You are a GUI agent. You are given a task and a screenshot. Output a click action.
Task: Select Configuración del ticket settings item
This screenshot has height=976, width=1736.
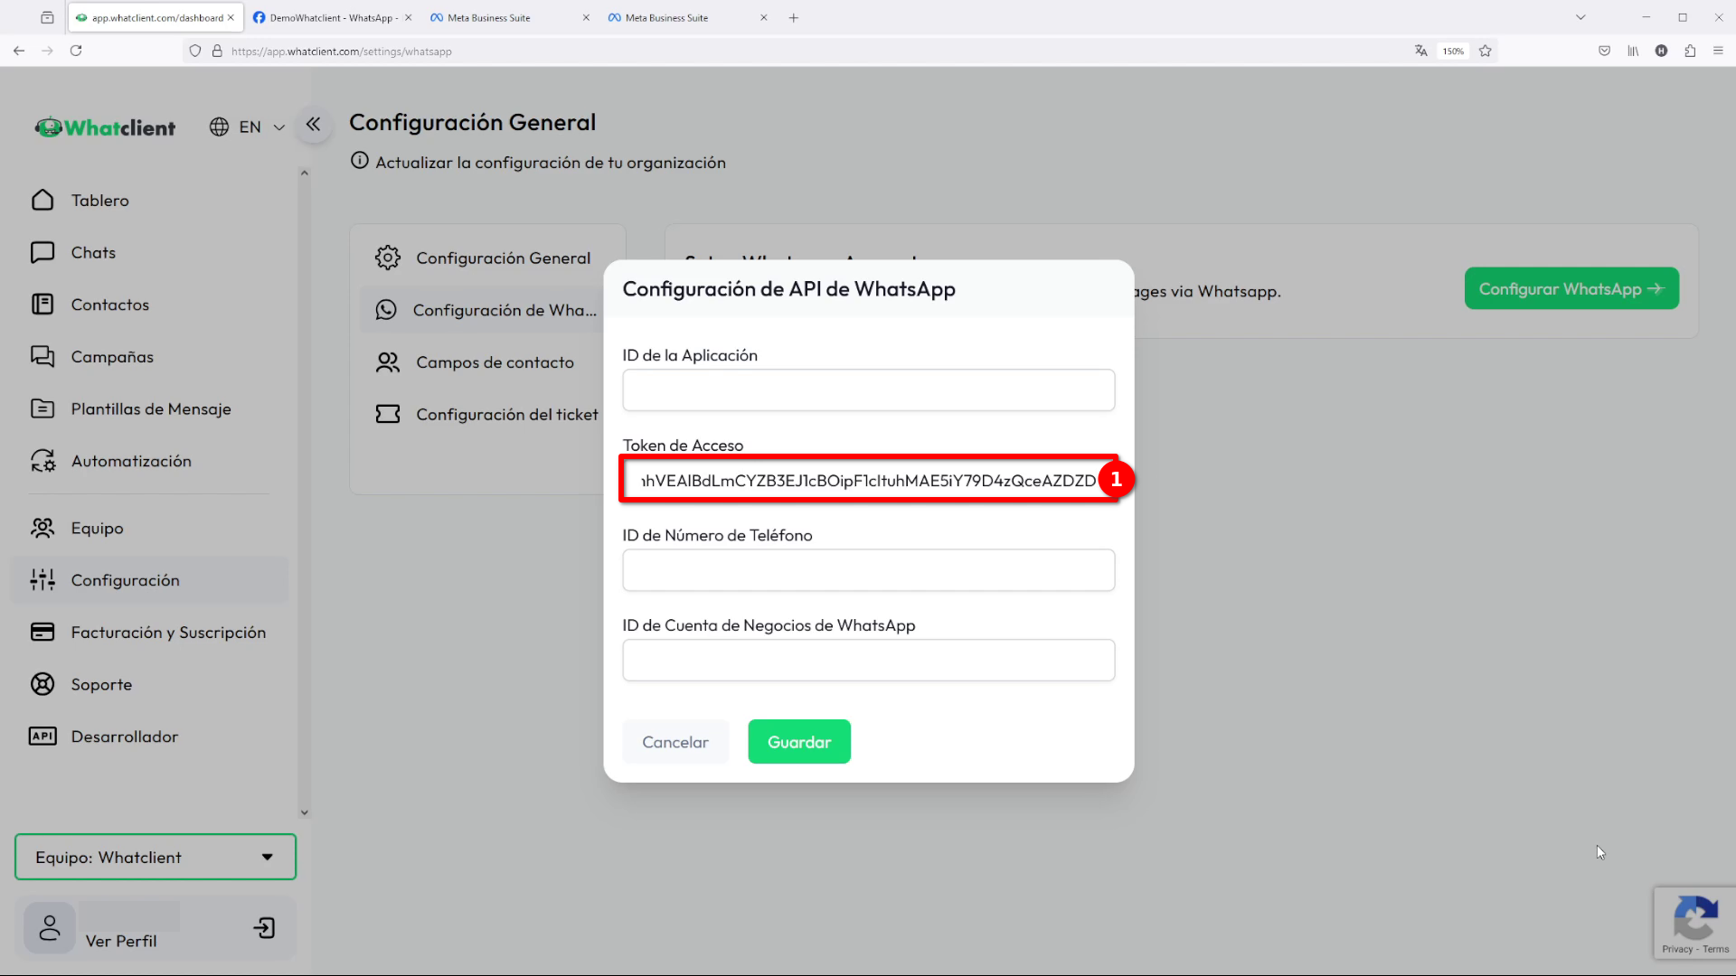486,414
